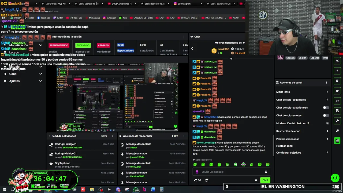Go back with the chat left arrow
This screenshot has width=343, height=193.
pos(192,49)
